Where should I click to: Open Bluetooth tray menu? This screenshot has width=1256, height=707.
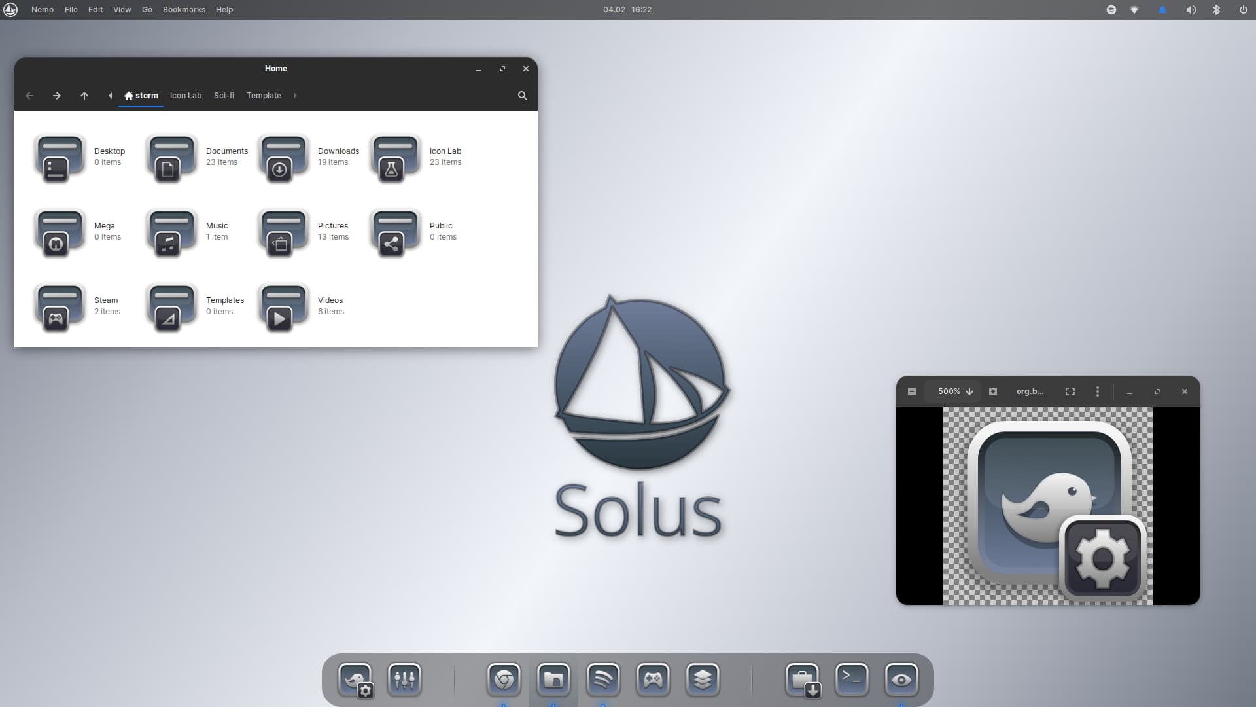[x=1216, y=10]
